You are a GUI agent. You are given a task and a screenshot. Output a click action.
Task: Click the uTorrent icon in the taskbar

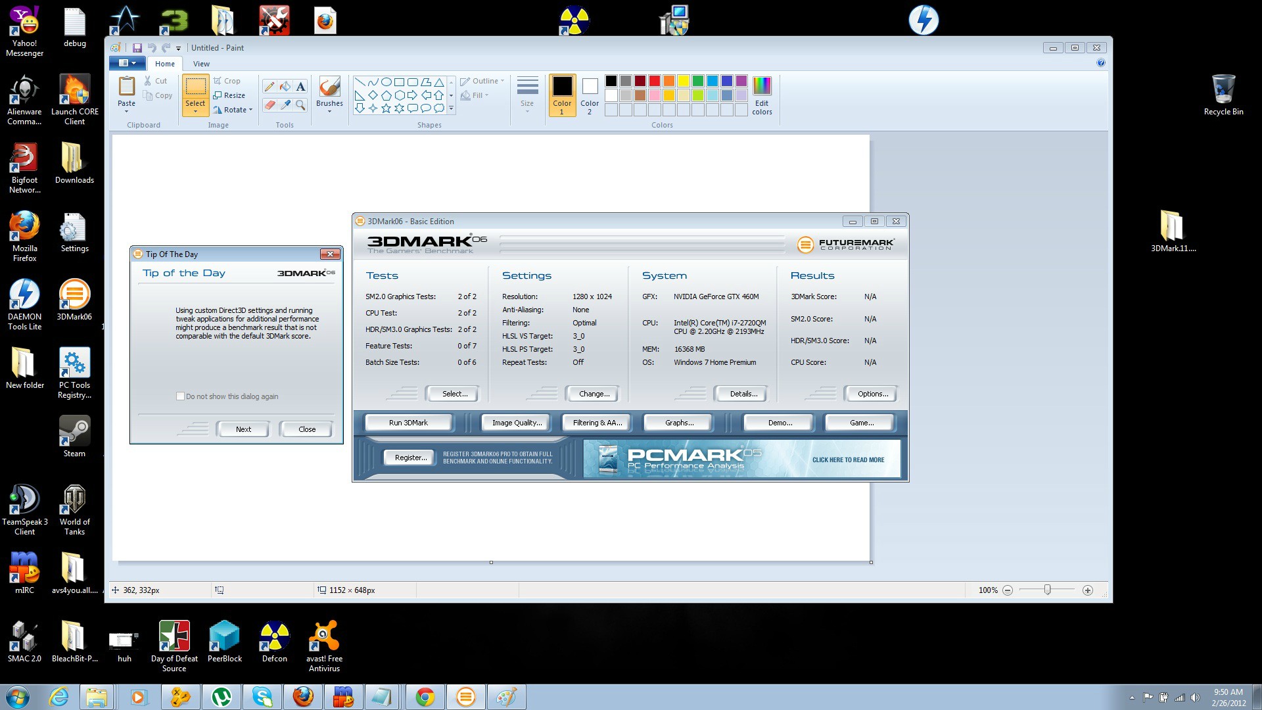pyautogui.click(x=222, y=697)
